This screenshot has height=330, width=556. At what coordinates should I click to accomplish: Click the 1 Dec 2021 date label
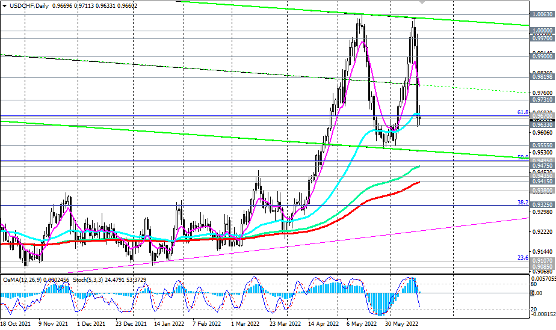click(91, 324)
